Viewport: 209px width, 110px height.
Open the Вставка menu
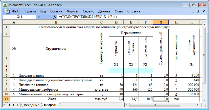pos(56,11)
